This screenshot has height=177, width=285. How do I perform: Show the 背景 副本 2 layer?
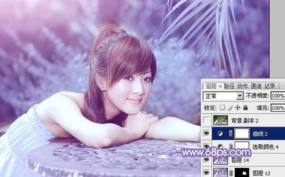point(206,120)
